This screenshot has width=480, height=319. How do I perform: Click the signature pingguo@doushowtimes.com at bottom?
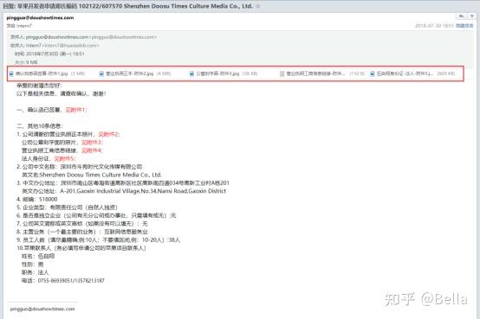[42, 309]
